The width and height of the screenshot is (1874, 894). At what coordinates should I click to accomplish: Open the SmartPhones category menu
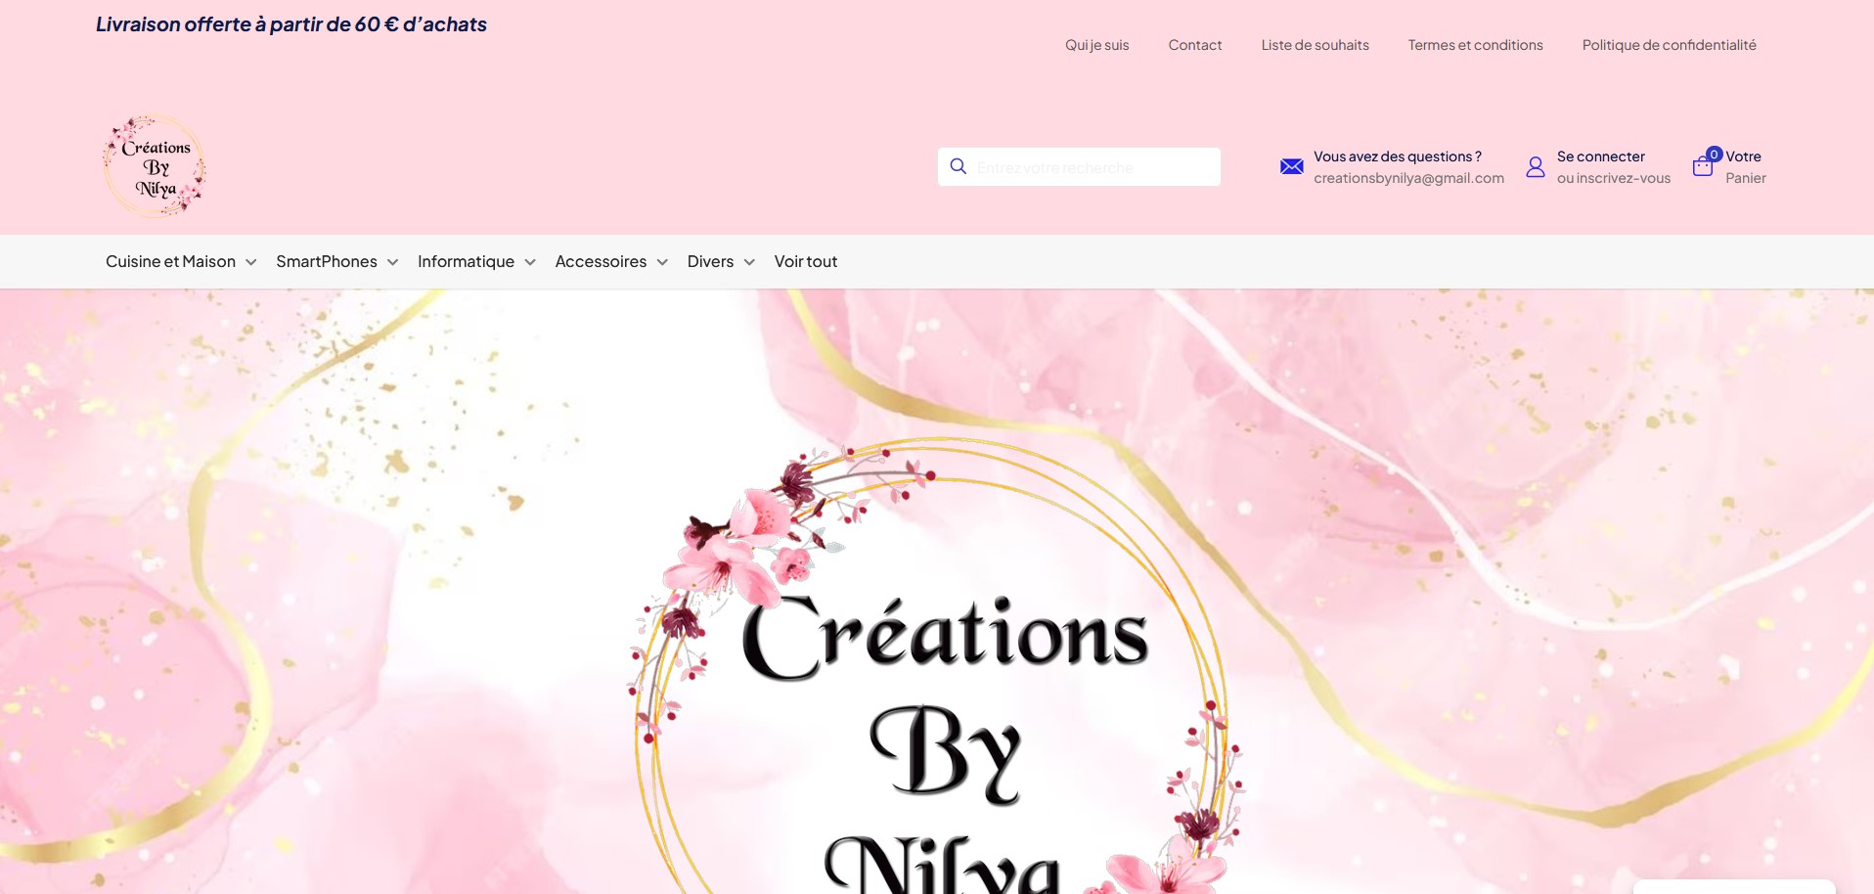[327, 261]
